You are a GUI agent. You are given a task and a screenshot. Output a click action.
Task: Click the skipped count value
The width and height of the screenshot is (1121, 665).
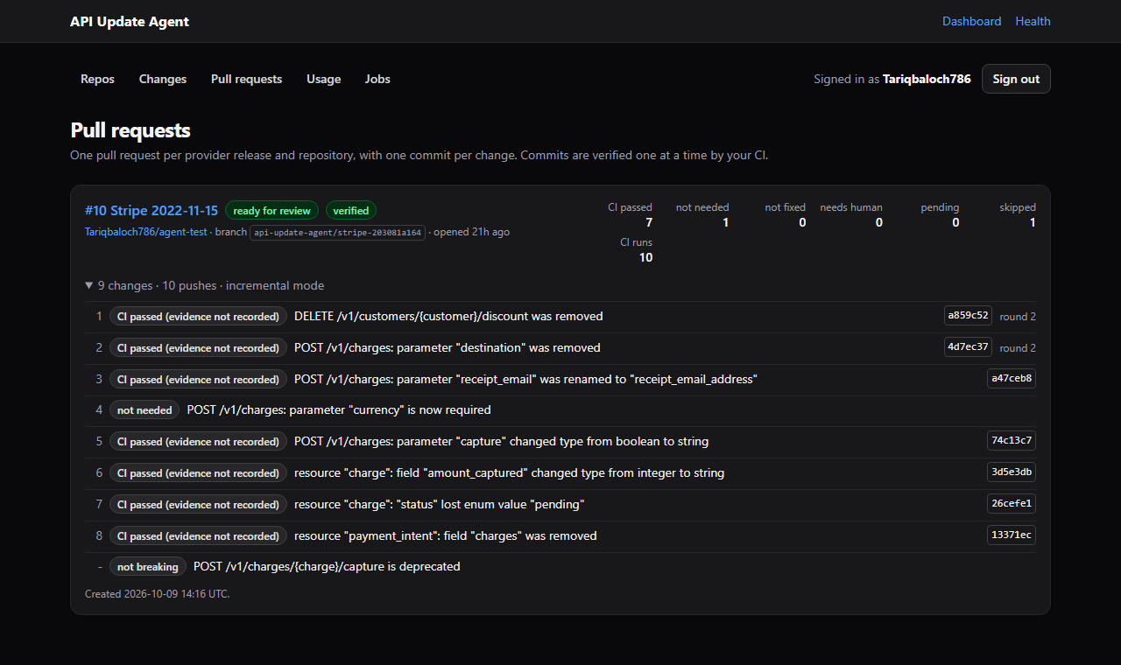tap(1033, 222)
